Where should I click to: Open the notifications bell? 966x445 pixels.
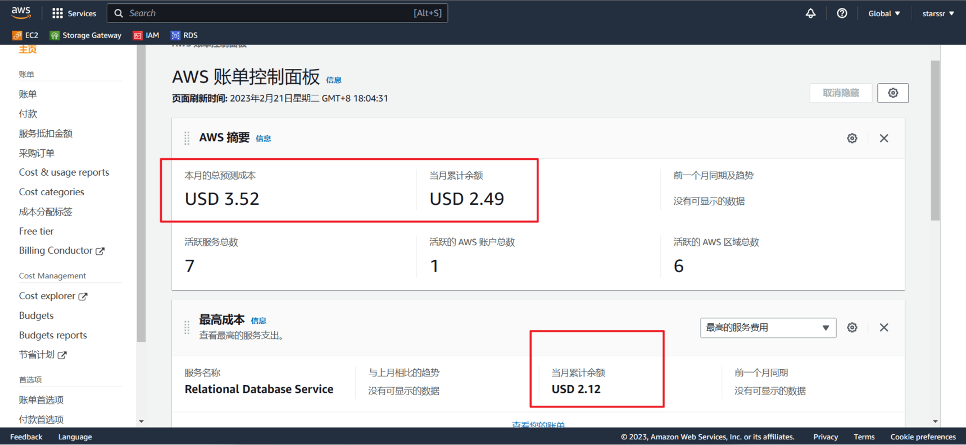(x=810, y=13)
